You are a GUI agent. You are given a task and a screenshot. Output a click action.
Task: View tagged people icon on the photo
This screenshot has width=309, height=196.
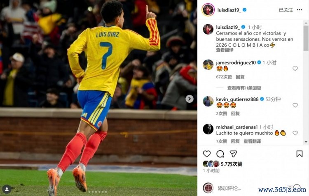point(7,189)
